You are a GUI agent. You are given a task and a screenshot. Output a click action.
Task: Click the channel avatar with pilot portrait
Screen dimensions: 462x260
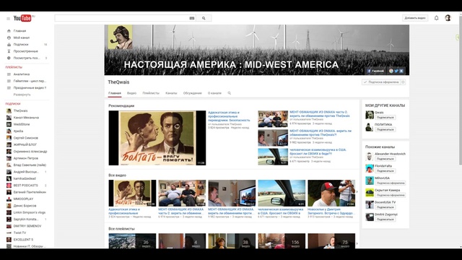click(x=121, y=37)
